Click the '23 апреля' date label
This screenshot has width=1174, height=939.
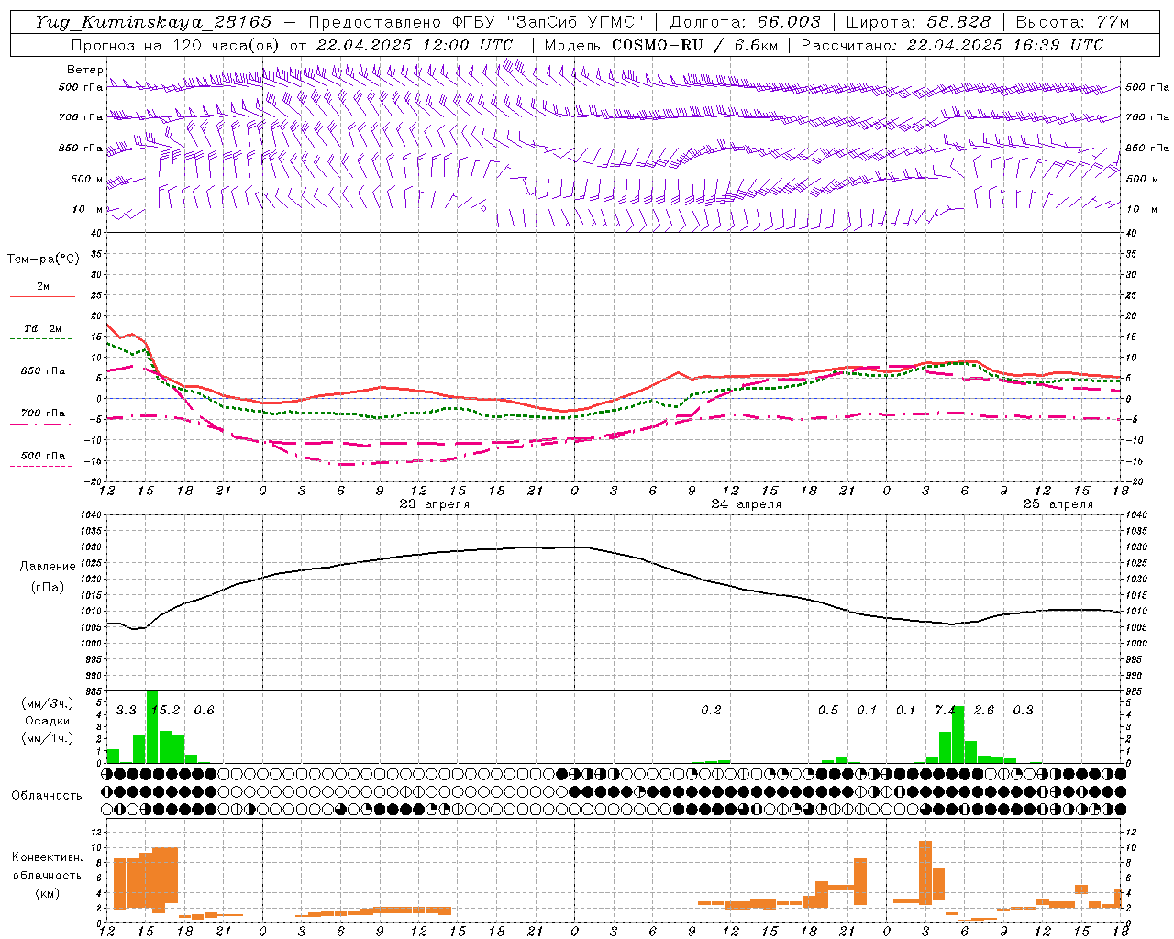(435, 504)
